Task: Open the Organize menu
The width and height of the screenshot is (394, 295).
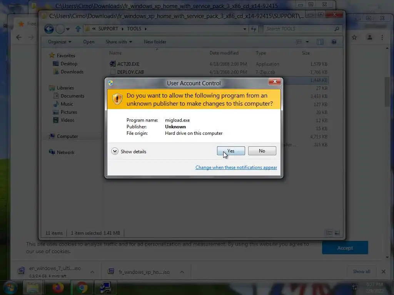Action: coord(60,42)
